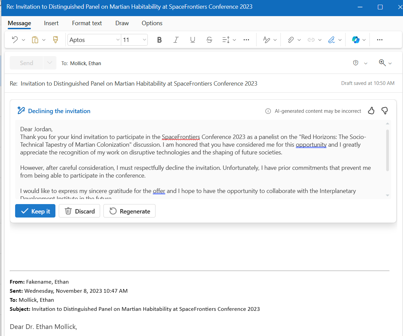403x336 pixels.
Task: Regenerate the AI draft
Action: 129,211
